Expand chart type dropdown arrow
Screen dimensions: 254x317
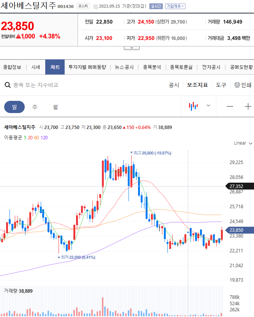pos(208,105)
